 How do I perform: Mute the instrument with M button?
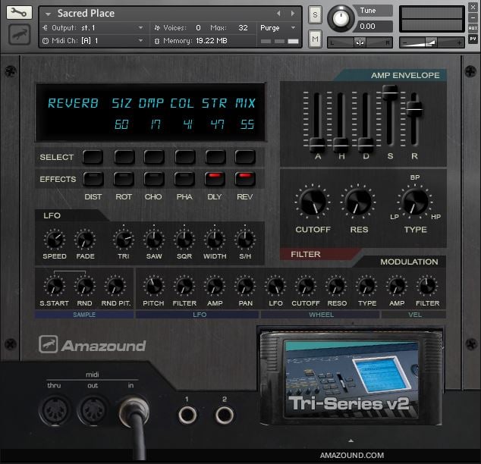315,39
